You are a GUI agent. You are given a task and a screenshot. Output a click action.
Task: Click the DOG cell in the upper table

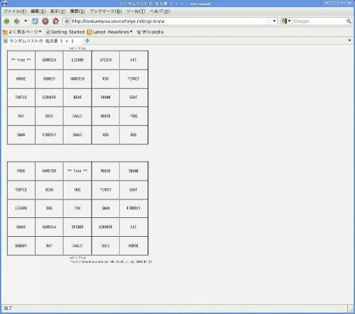133,135
